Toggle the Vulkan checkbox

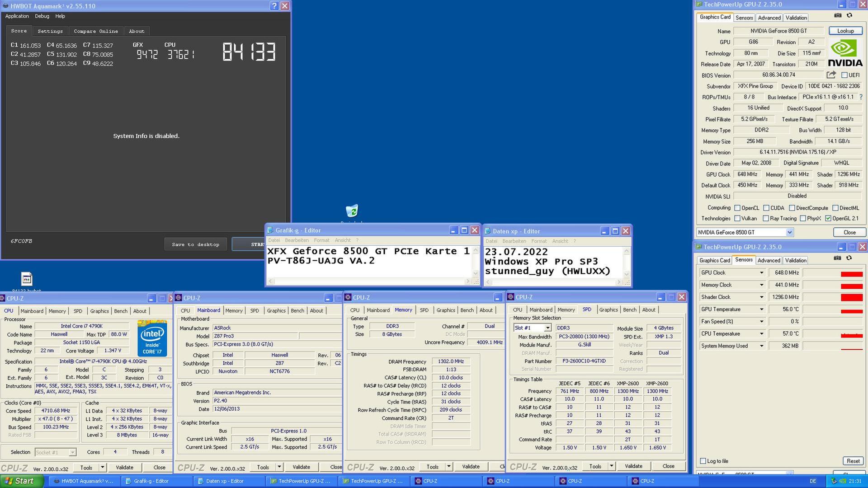click(737, 219)
